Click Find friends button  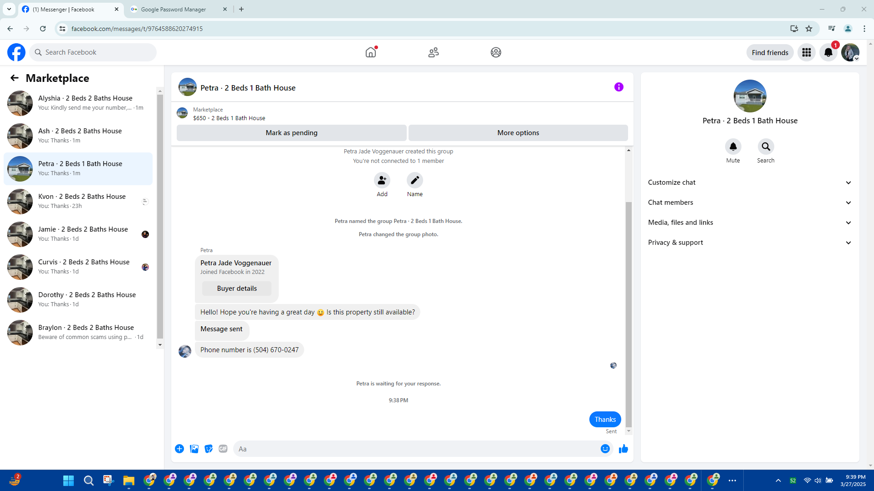click(770, 52)
